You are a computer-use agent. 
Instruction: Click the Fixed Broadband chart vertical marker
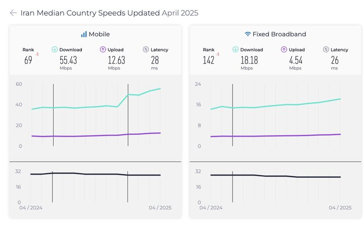tap(233, 115)
